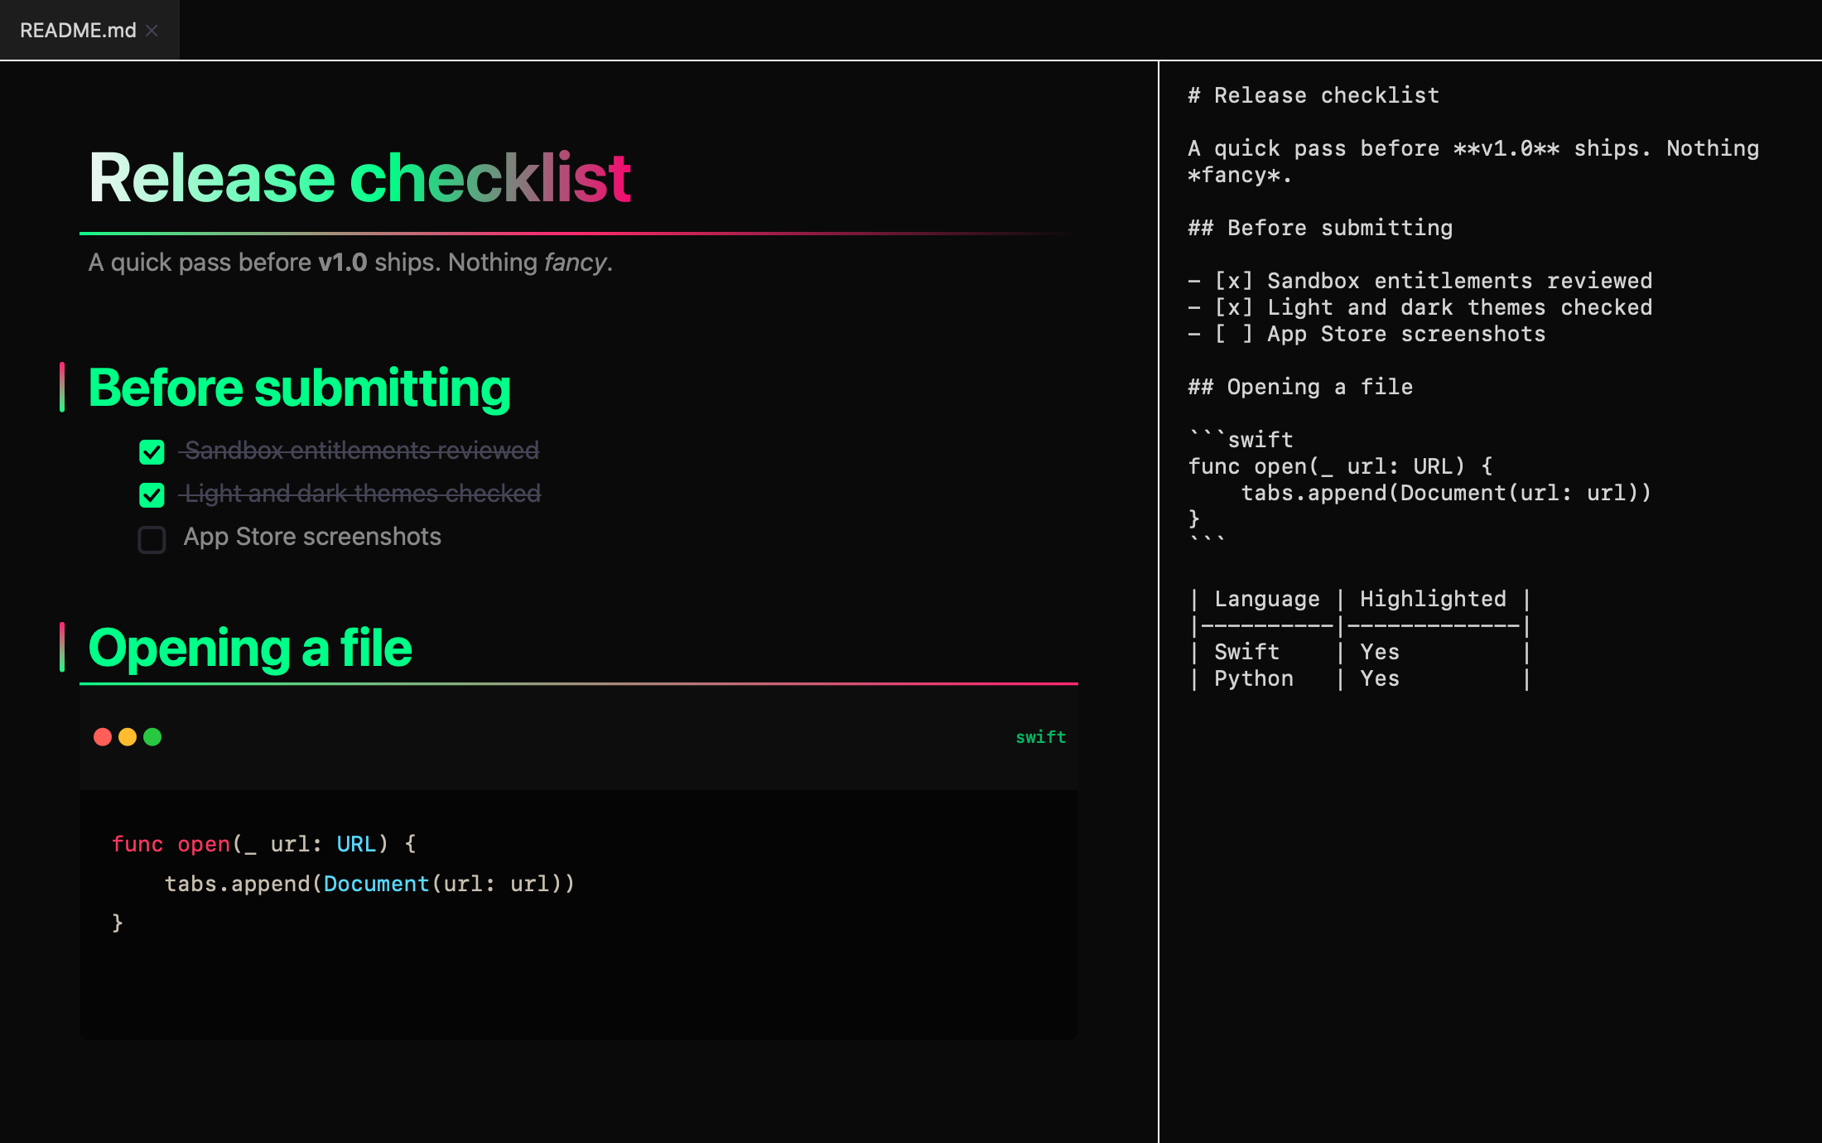The height and width of the screenshot is (1143, 1822).
Task: Click the red dot on code block
Action: tap(103, 736)
